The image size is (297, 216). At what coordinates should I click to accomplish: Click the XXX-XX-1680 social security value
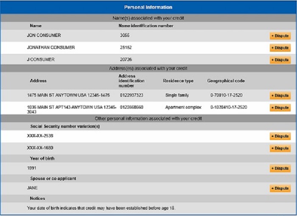(40, 148)
